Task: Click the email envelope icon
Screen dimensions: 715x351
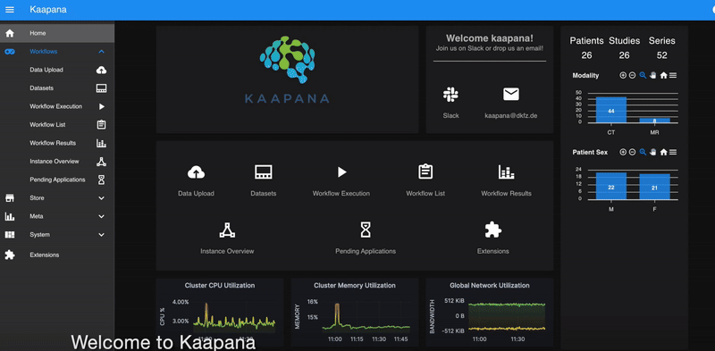Action: 510,95
